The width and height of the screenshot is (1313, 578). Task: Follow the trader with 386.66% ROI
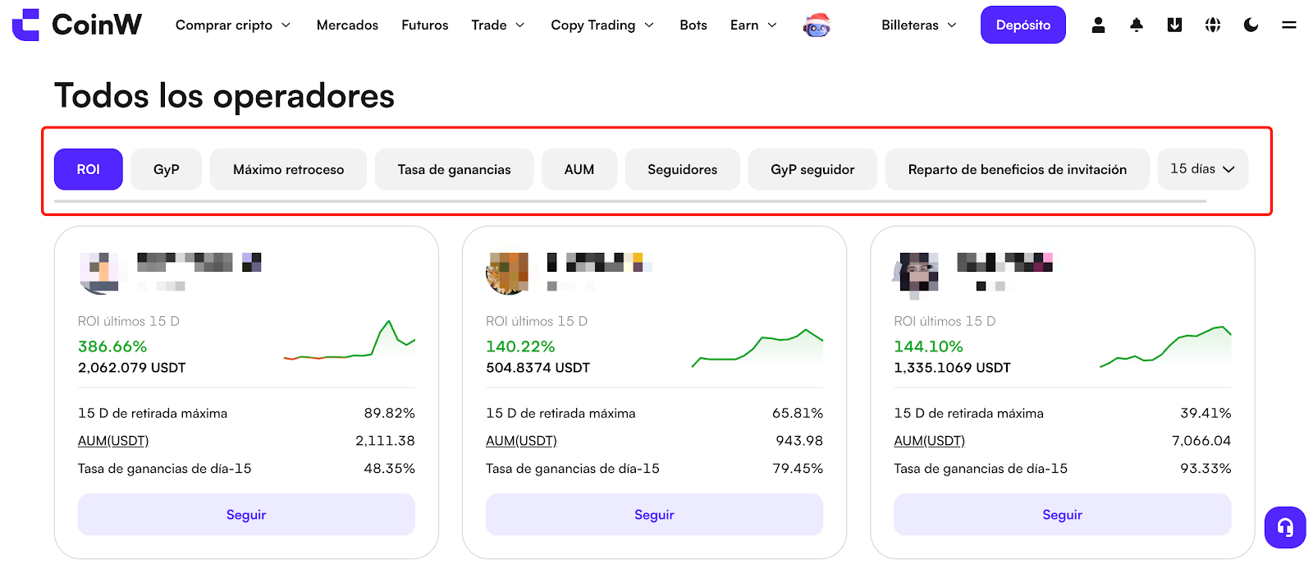(x=246, y=515)
